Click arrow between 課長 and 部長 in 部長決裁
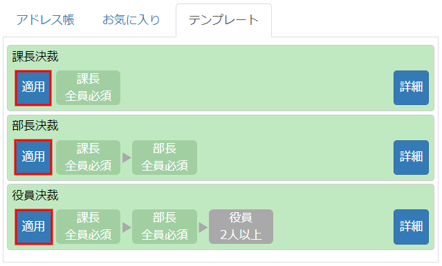The height and width of the screenshot is (266, 442). (x=127, y=158)
